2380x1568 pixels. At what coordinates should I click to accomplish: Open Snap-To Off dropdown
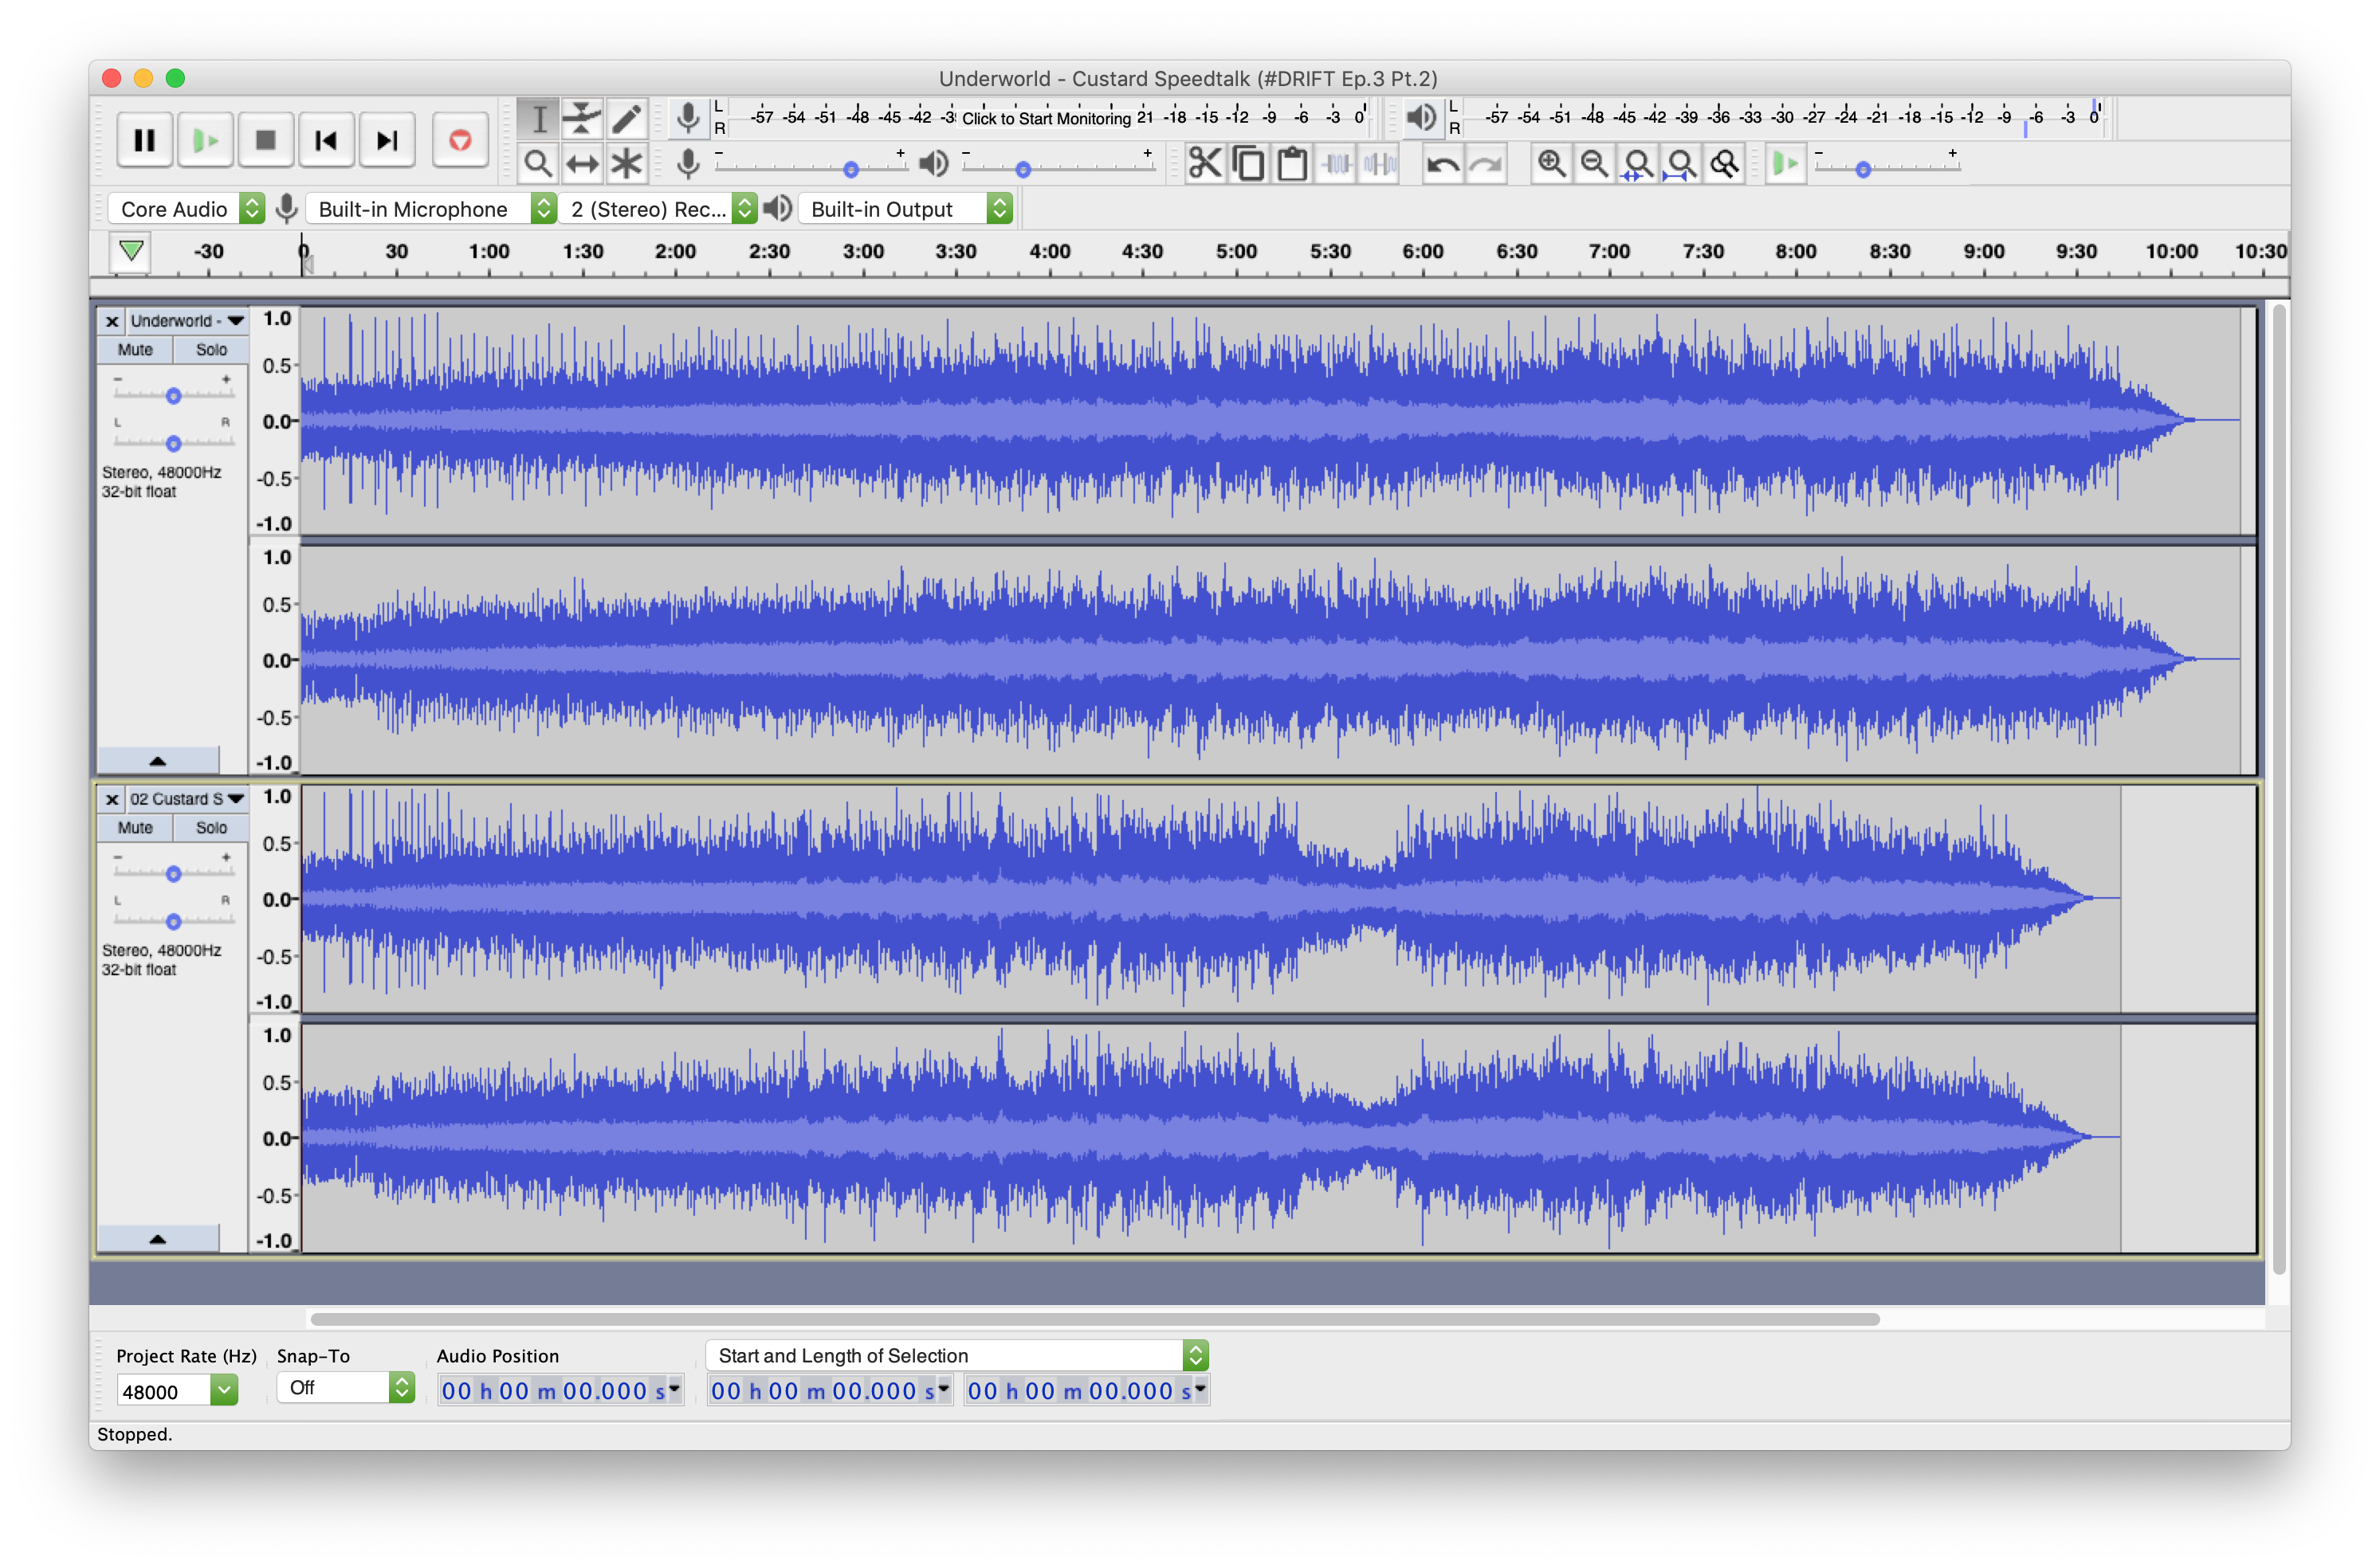tap(345, 1388)
